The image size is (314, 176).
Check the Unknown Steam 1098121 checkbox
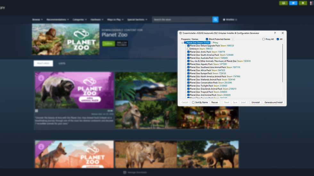click(188, 49)
